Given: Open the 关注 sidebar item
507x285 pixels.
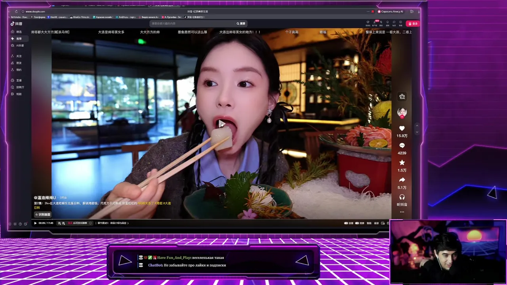Looking at the screenshot, I should (16, 56).
